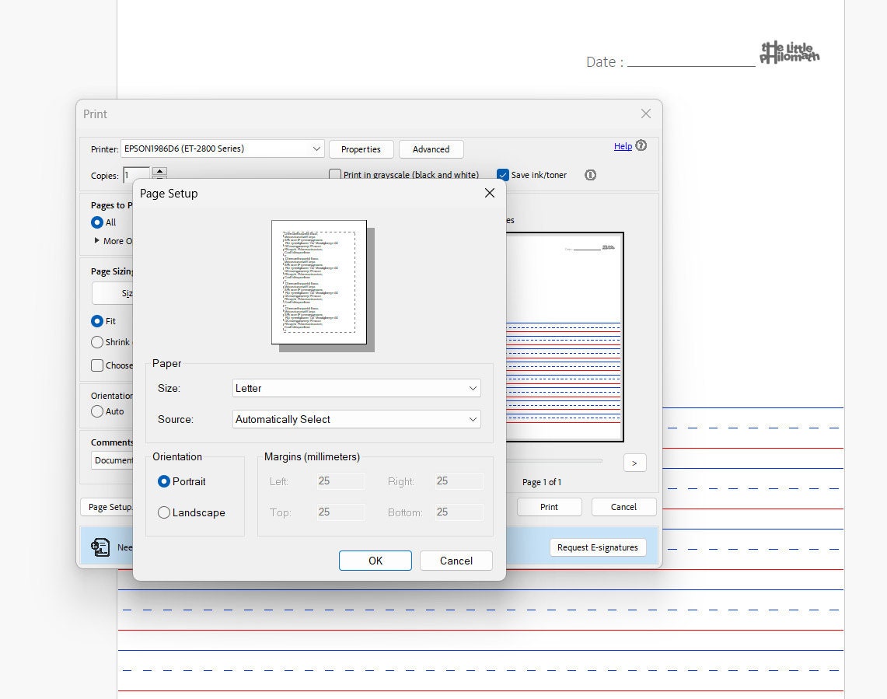887x699 pixels.
Task: Click the Help question mark icon
Action: (x=641, y=145)
